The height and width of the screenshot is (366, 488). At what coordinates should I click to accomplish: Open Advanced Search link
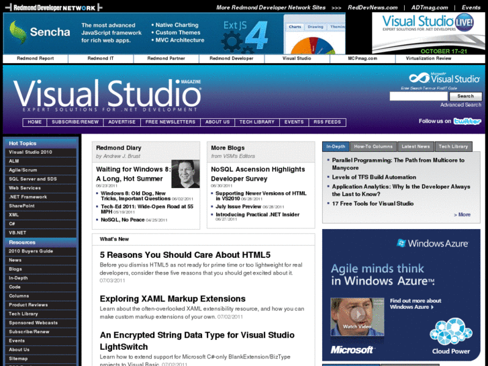[460, 105]
